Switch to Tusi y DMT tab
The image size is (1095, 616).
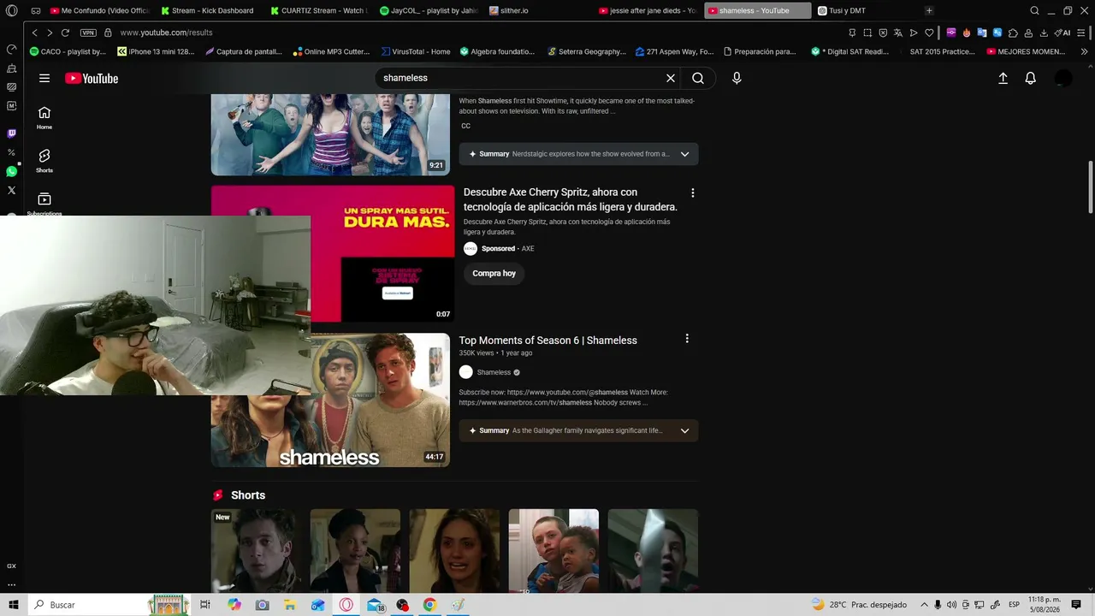pyautogui.click(x=867, y=11)
